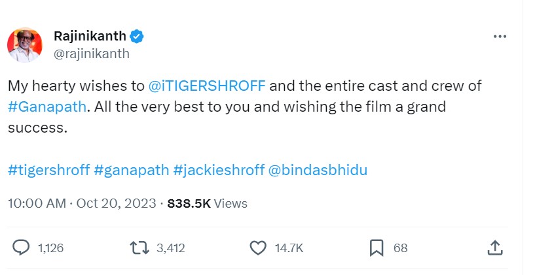Screen dimensions: 535x275
Task: Open Rajinikanth's profile picture
Action: pos(25,44)
